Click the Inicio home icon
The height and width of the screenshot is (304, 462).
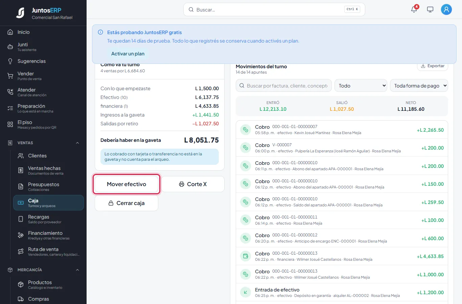[x=10, y=32]
